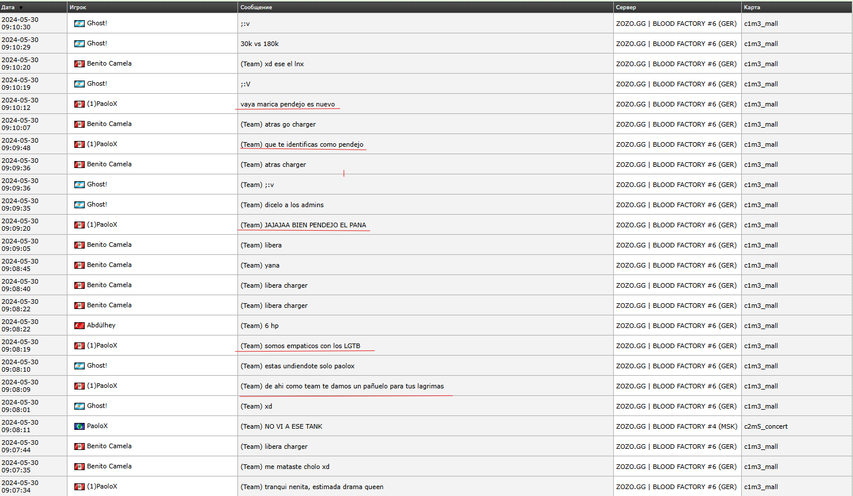The image size is (853, 496).
Task: Click the Карта column header
Action: pos(752,7)
